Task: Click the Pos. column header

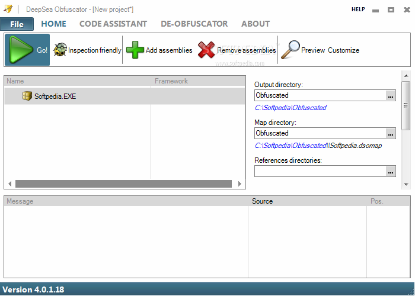Action: 388,201
